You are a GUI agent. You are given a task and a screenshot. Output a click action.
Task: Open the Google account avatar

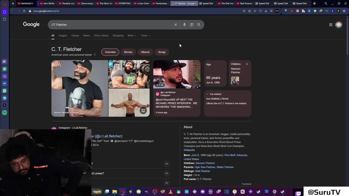[339, 25]
